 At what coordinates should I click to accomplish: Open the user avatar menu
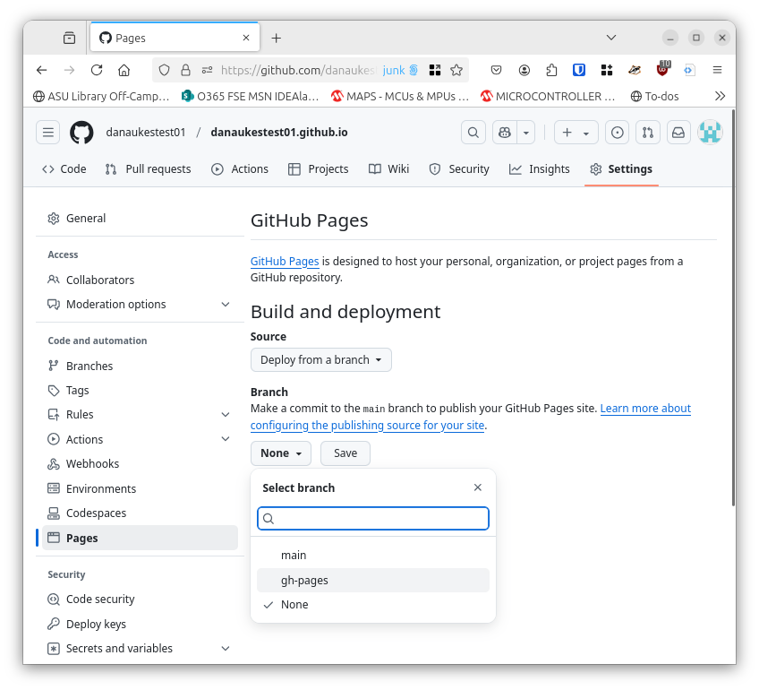click(x=710, y=133)
